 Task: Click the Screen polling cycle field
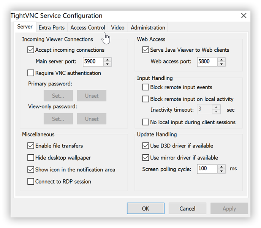pos(207,169)
